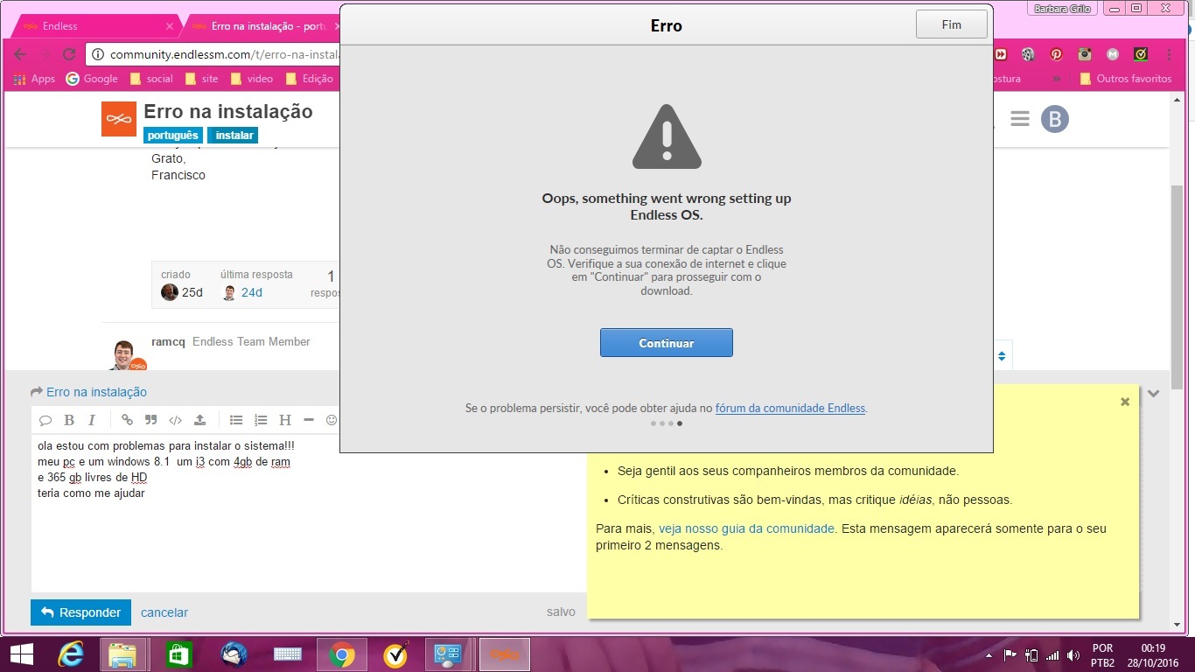
Task: Open the Edição bookmarks folder
Action: point(309,79)
